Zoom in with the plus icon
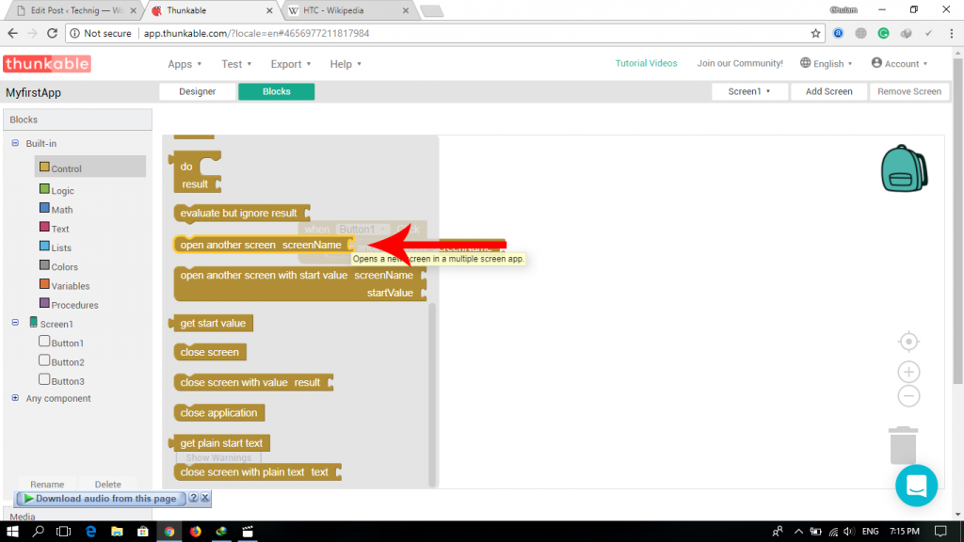 click(908, 372)
